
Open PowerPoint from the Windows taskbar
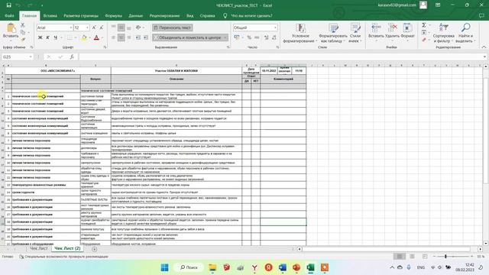[296, 267]
